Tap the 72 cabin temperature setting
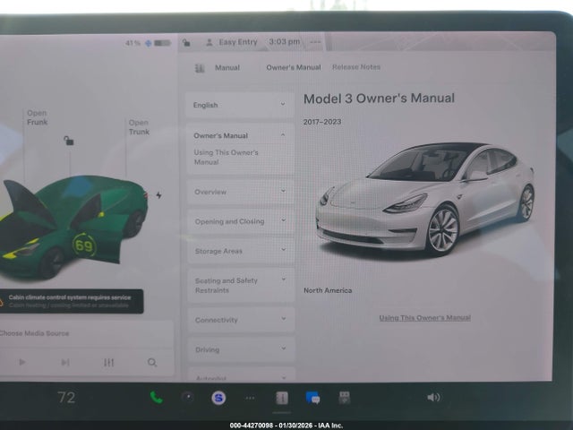Image resolution: width=573 pixels, height=430 pixels. click(x=66, y=398)
